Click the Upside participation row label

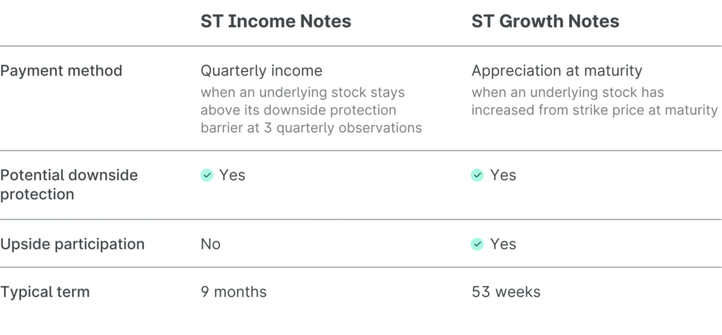point(72,244)
